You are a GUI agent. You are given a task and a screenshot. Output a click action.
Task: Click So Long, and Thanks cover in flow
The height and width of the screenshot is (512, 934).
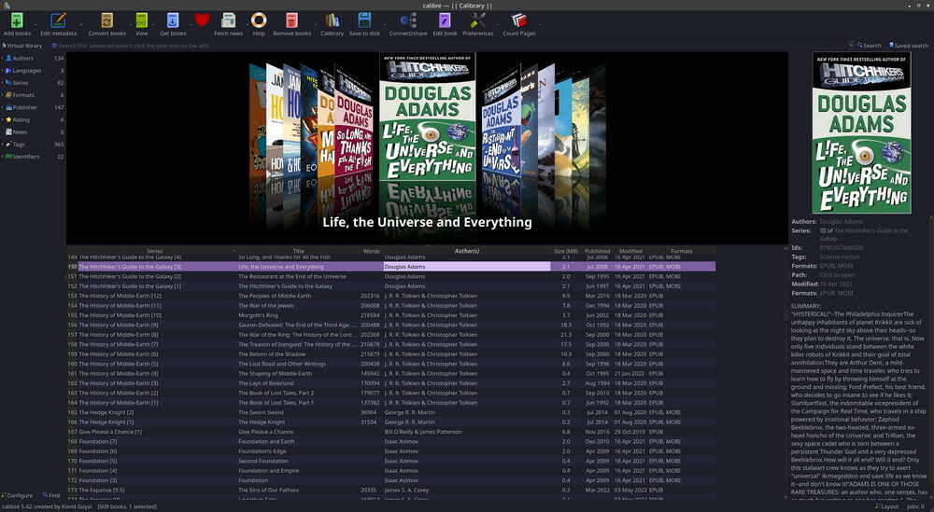(354, 122)
